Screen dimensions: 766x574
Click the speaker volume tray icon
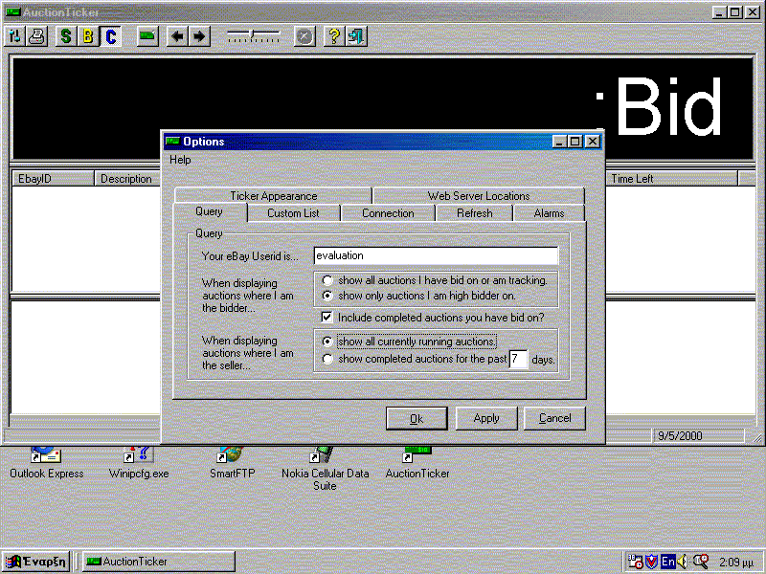[x=683, y=562]
